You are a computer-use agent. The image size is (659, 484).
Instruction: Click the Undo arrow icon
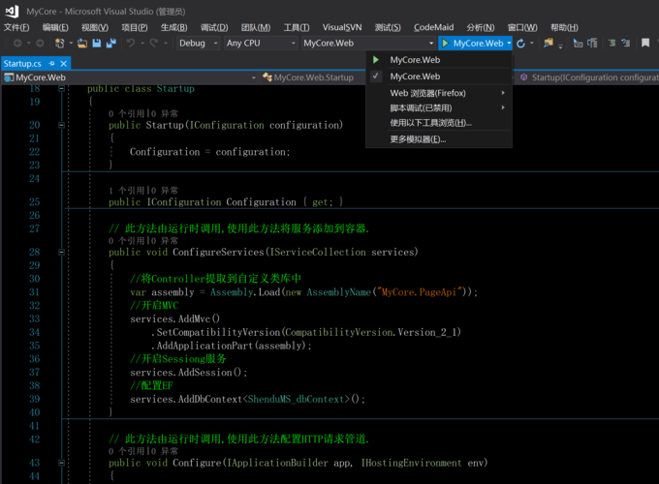coord(131,43)
